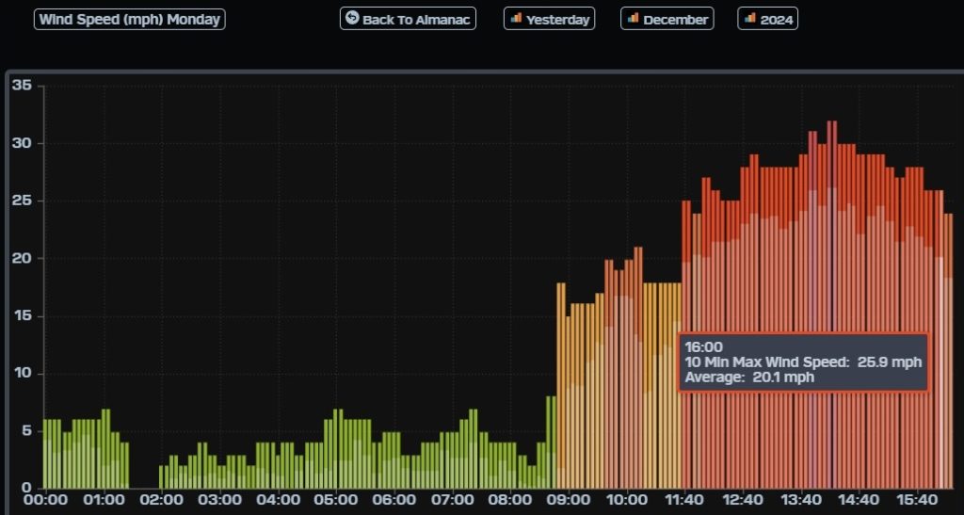Viewport: 964px width, 515px height.
Task: Click the 05:00 time axis label
Action: coord(336,500)
